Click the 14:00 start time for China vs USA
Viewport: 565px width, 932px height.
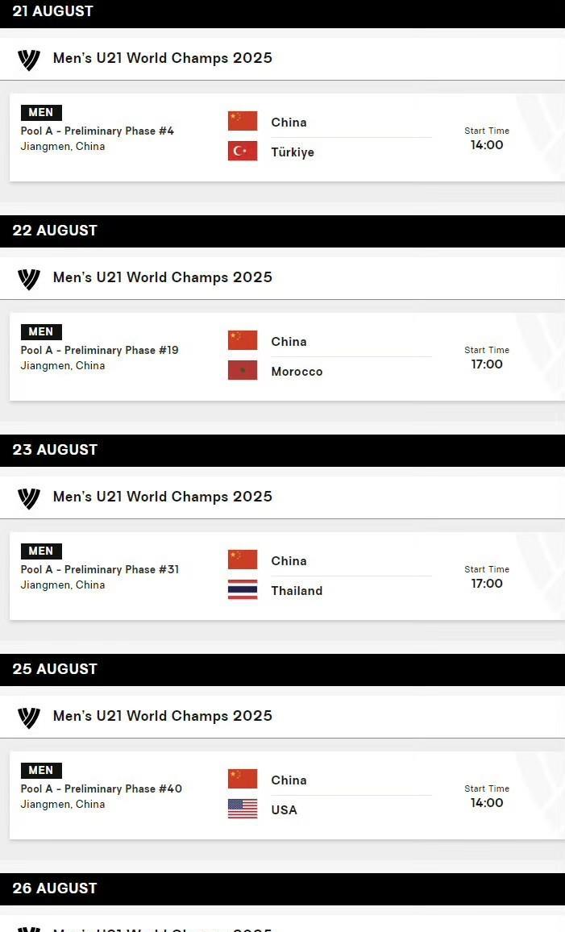pyautogui.click(x=487, y=803)
